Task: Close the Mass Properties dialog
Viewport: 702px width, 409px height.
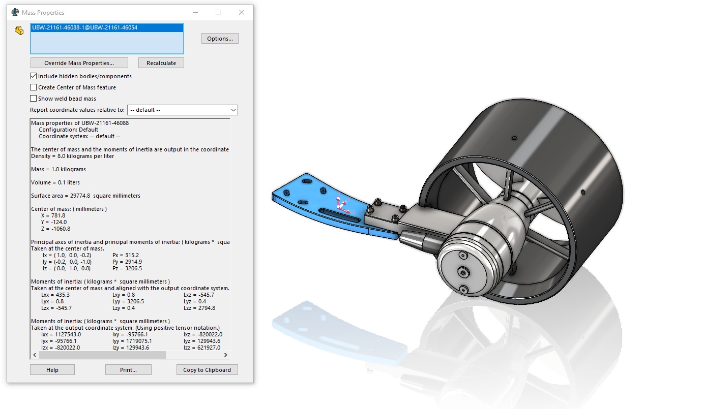Action: point(242,12)
